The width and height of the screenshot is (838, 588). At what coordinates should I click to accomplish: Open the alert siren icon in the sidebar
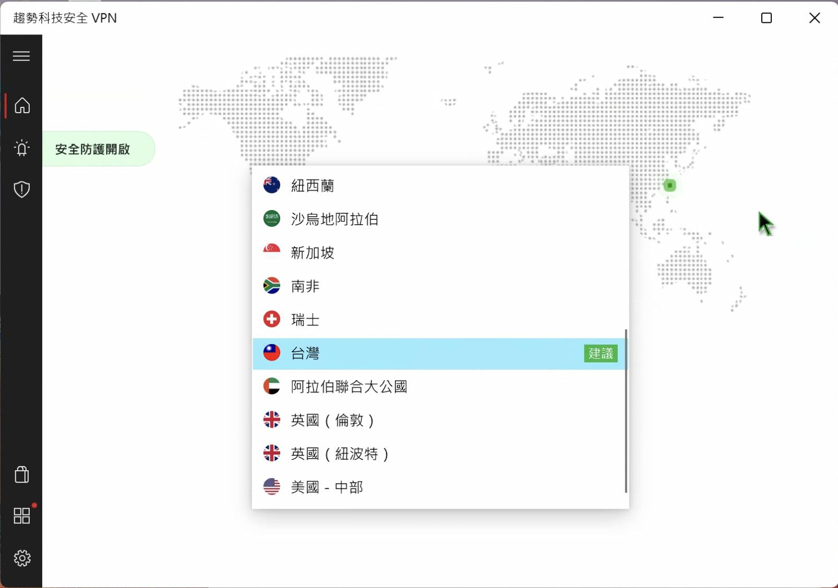pos(22,148)
